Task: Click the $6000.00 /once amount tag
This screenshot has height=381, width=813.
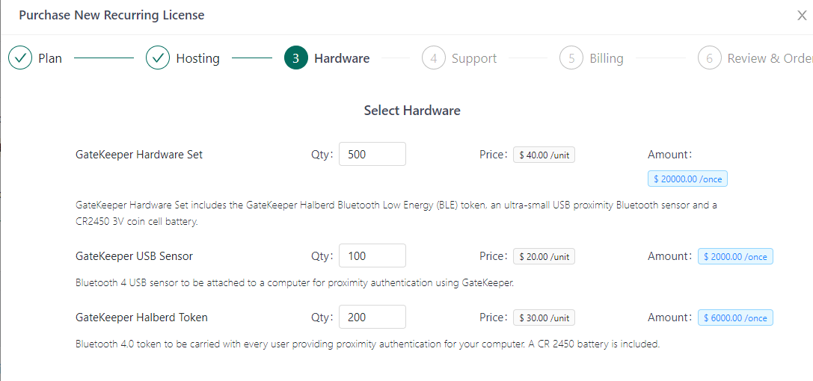Action: 735,318
